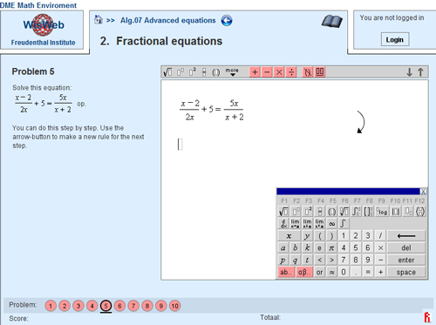The image size is (436, 325).
Task: Move up with the up arrow button
Action: pyautogui.click(x=420, y=72)
